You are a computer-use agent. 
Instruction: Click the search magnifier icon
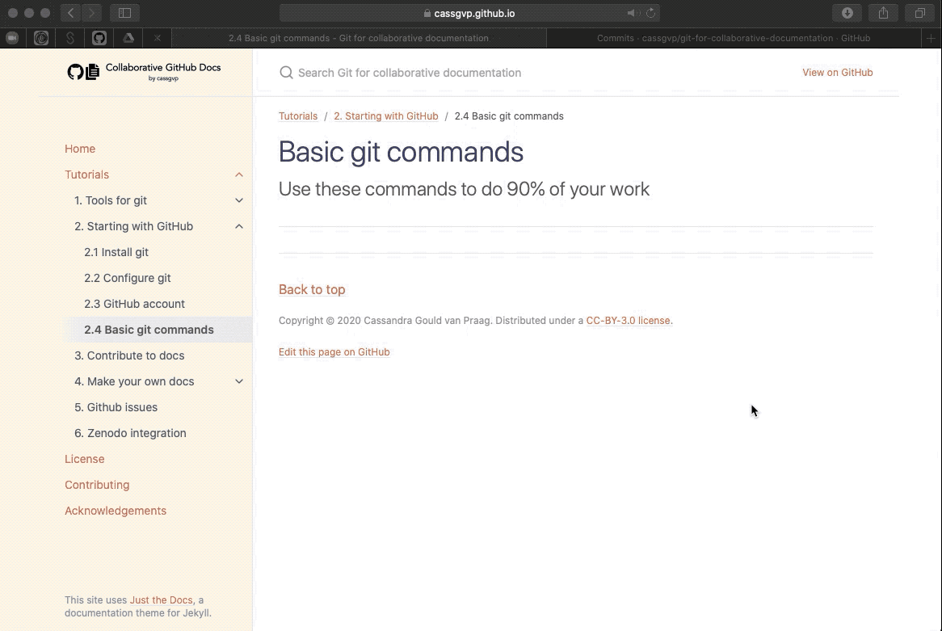click(x=287, y=73)
